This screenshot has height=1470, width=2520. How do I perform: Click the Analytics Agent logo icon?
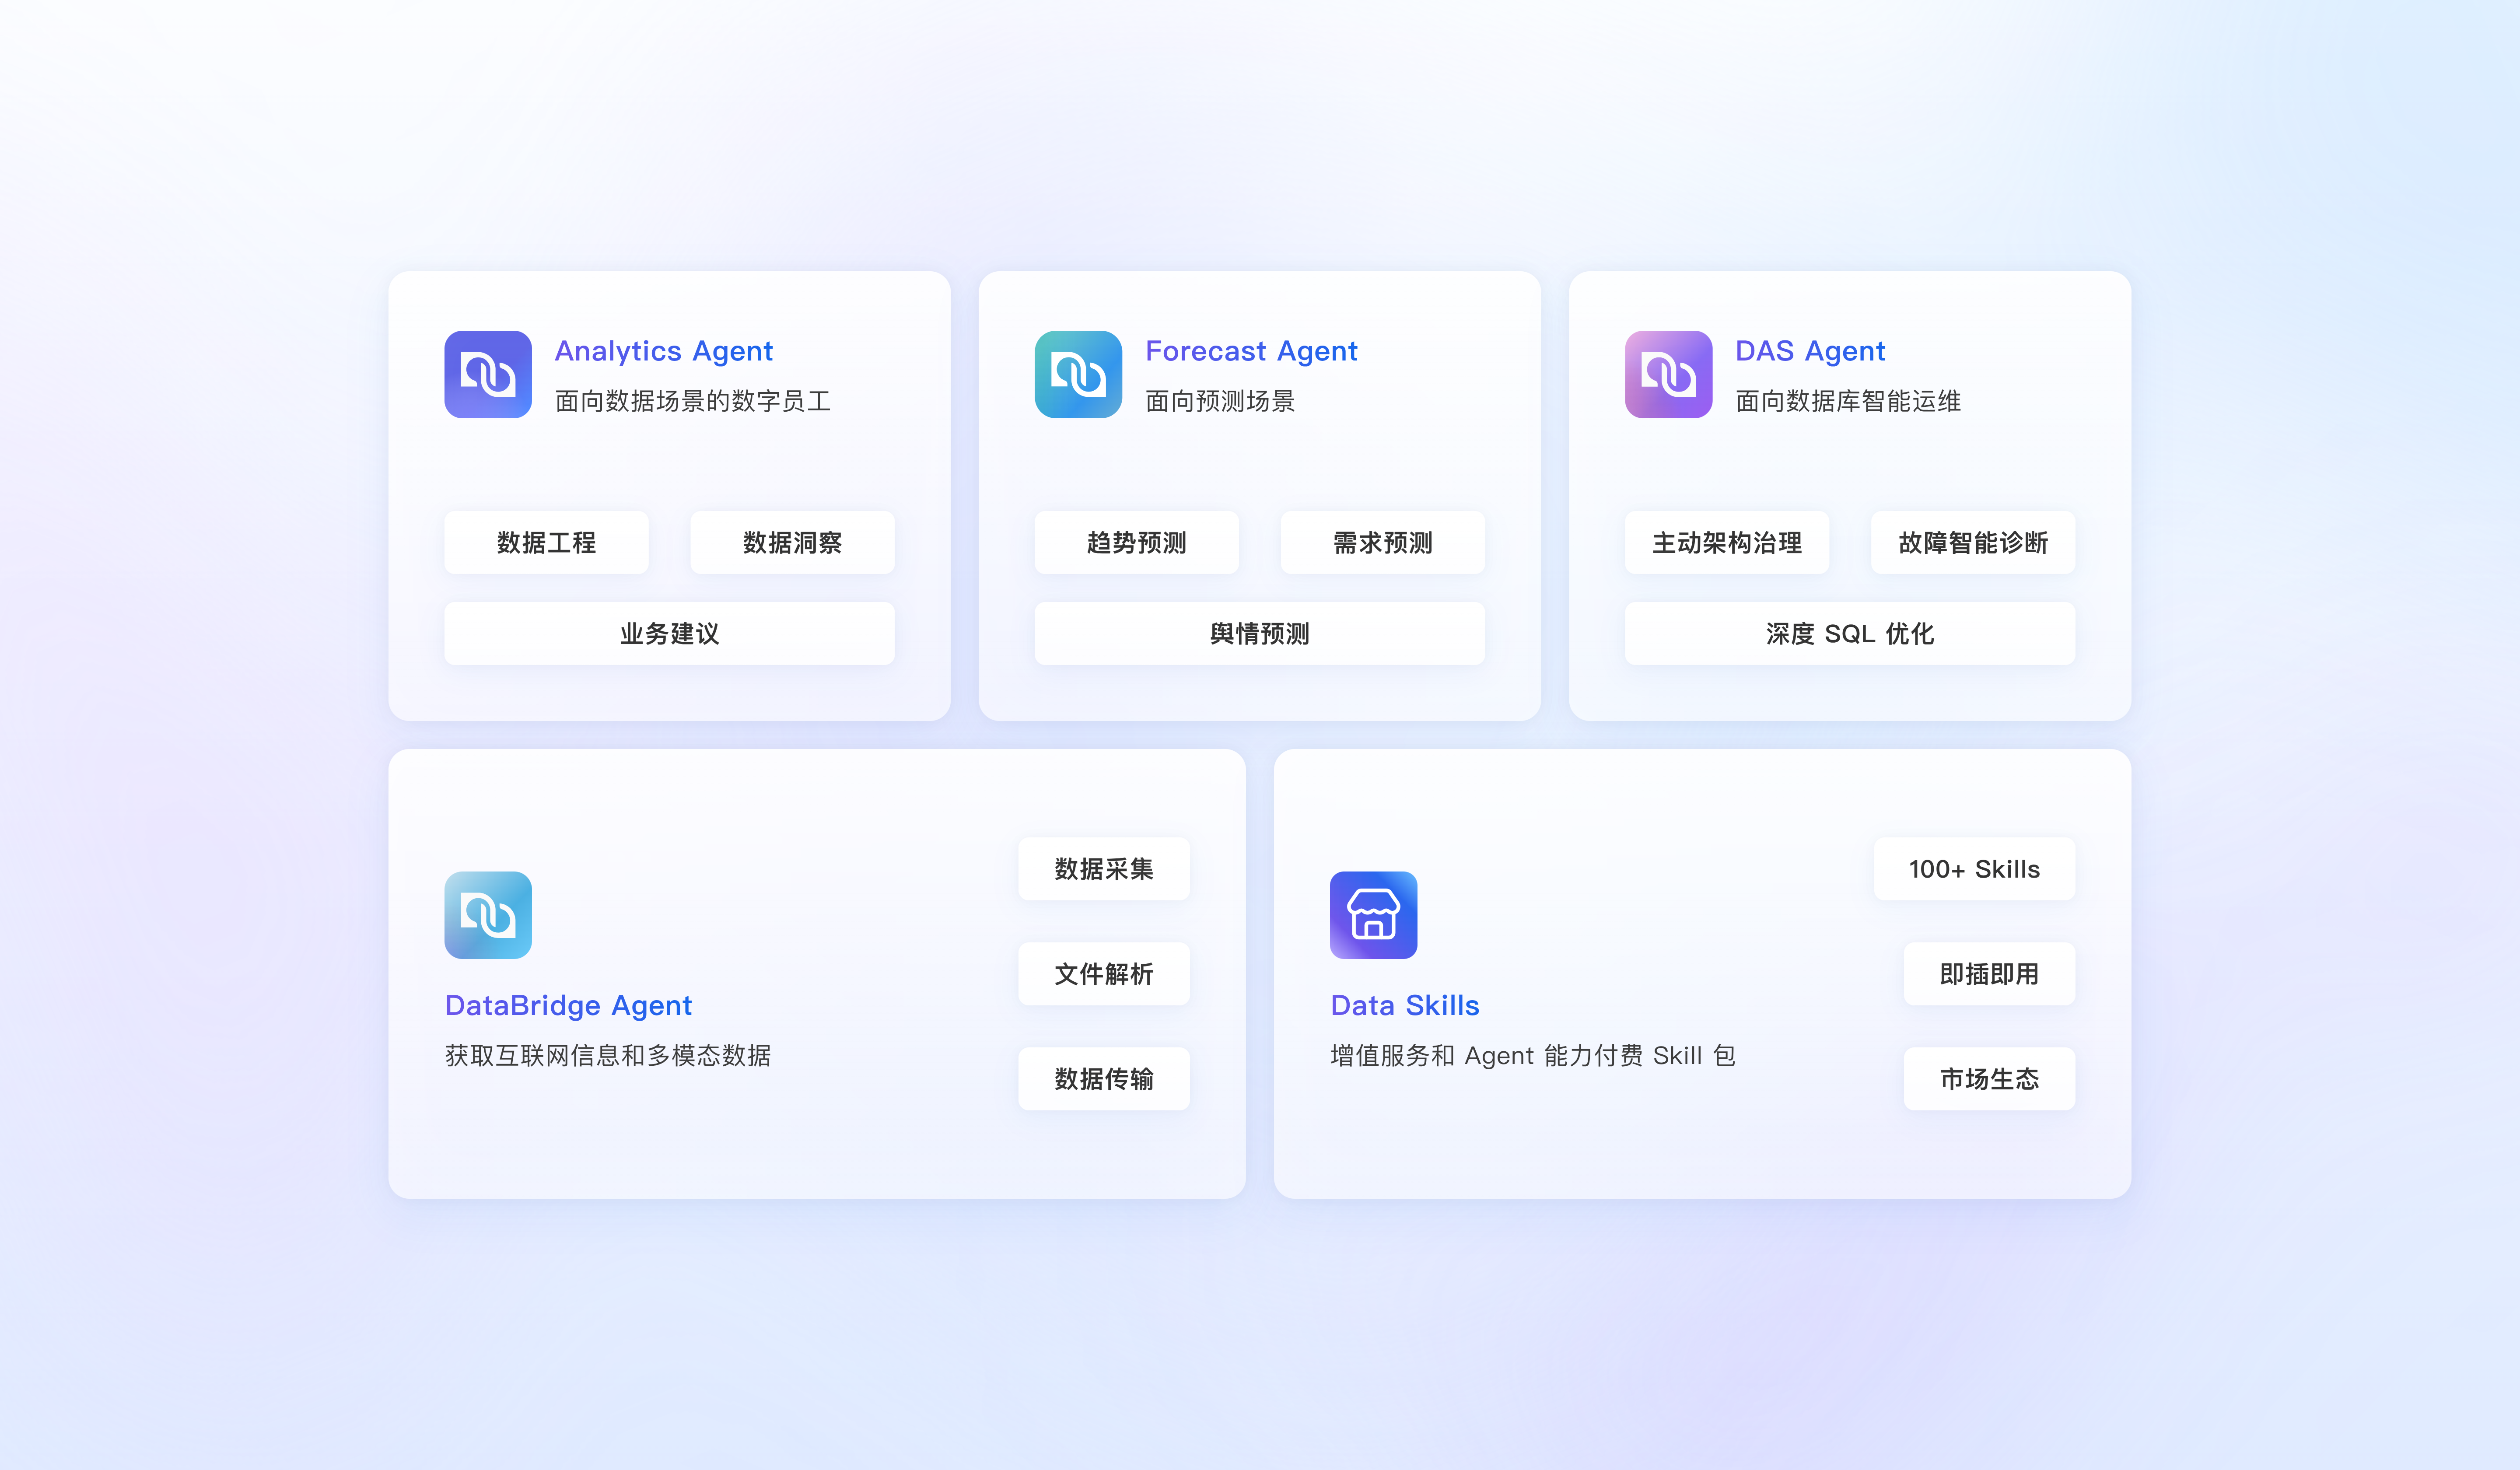pos(488,374)
